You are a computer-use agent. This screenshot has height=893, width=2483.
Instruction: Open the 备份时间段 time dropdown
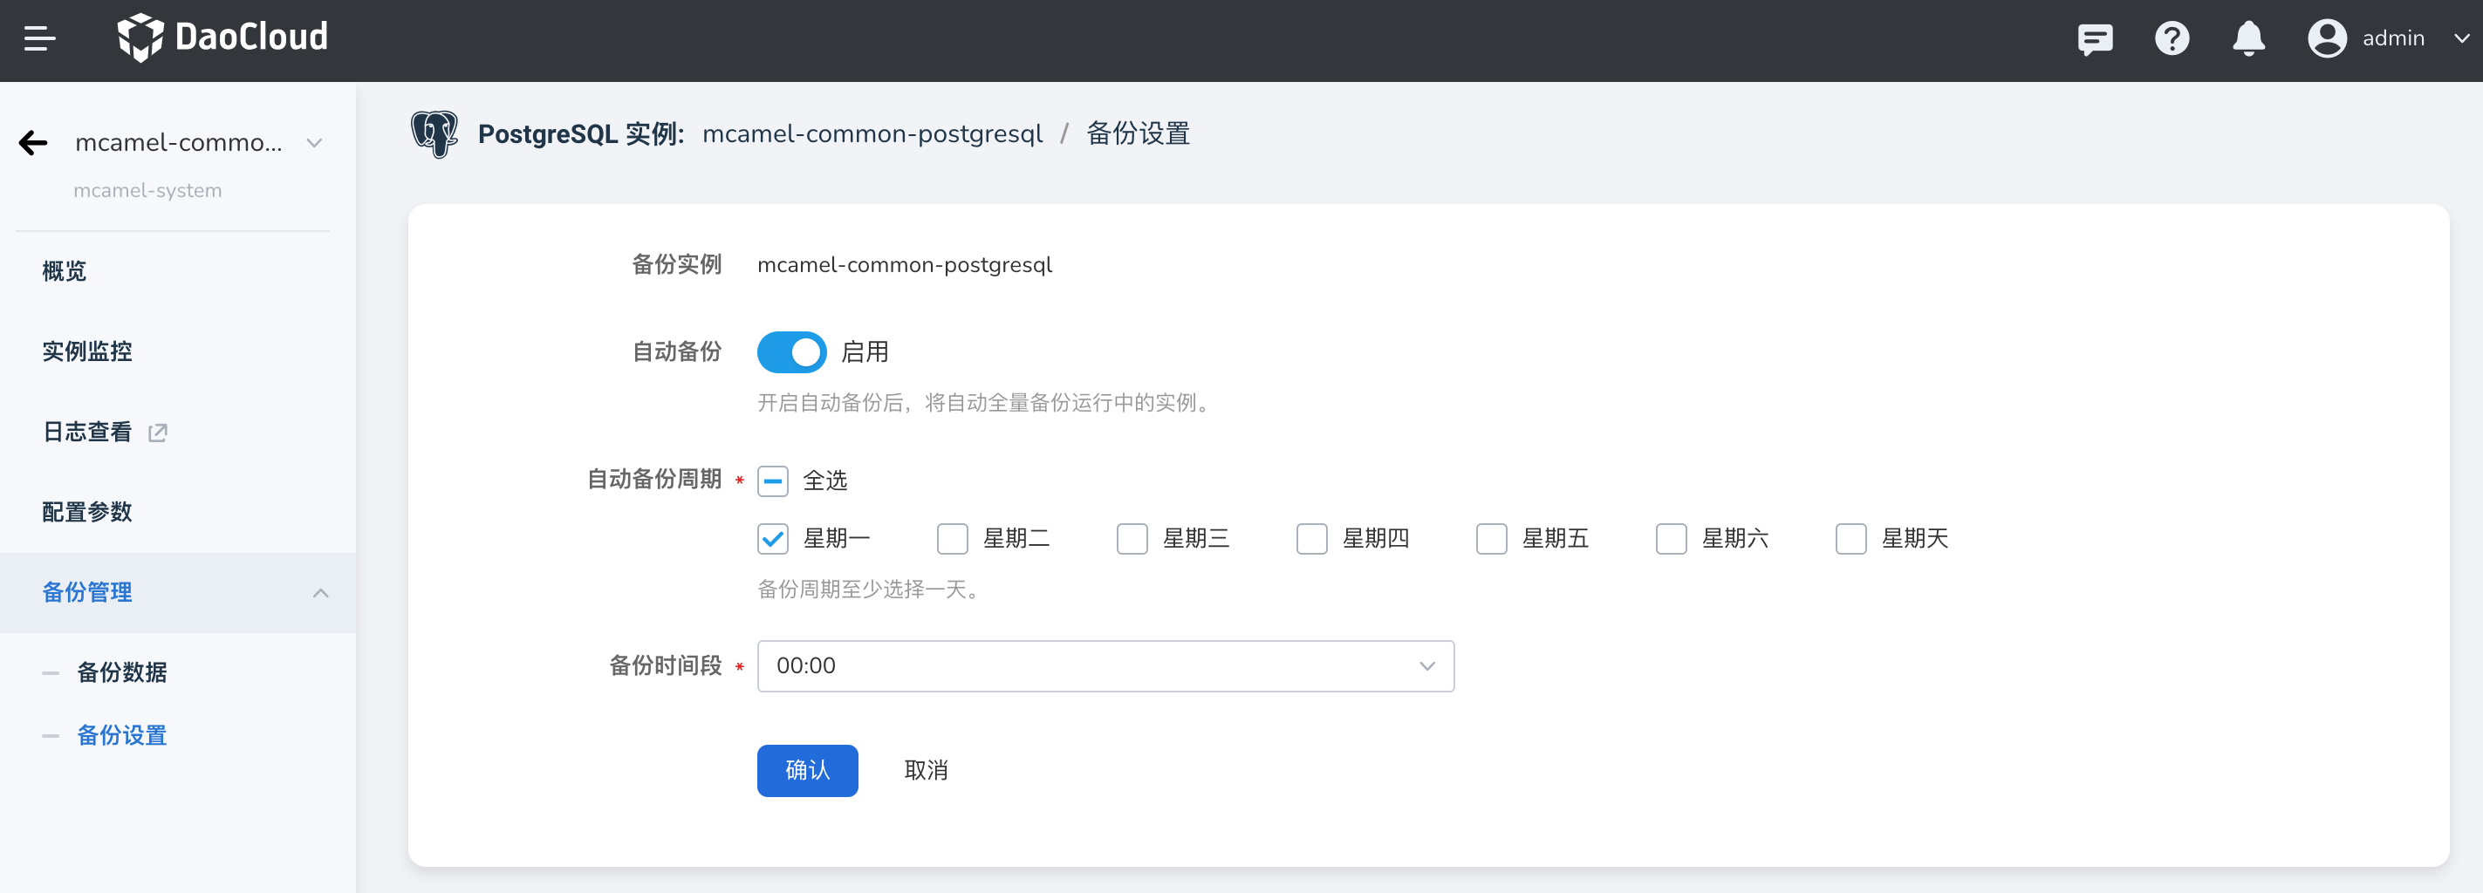pyautogui.click(x=1105, y=665)
